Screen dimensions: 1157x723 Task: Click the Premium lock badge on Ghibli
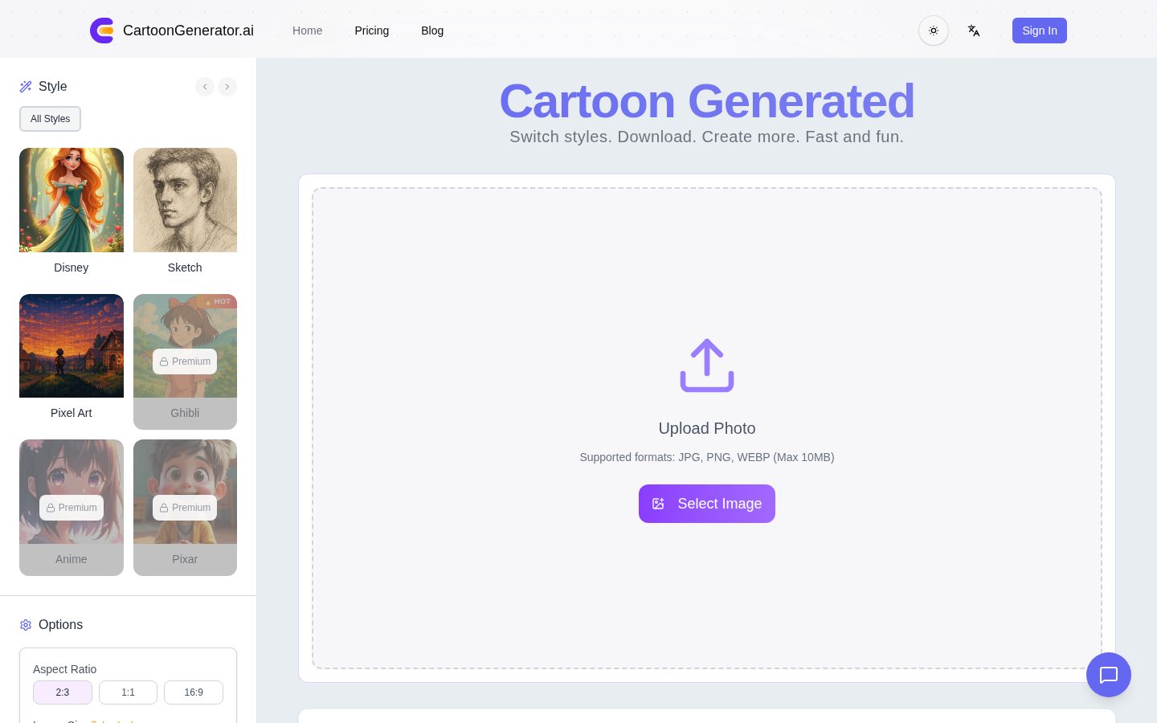(185, 361)
